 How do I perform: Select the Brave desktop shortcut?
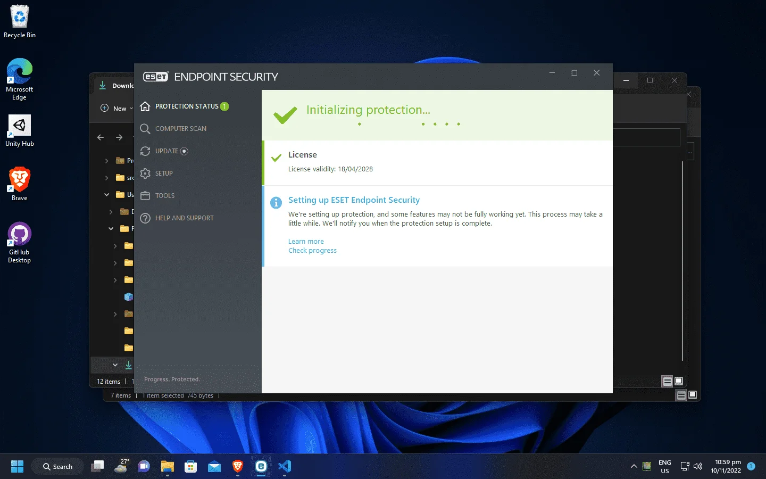point(20,184)
